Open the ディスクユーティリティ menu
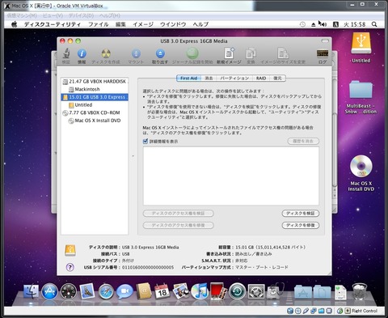388x318 pixels. pyautogui.click(x=53, y=24)
